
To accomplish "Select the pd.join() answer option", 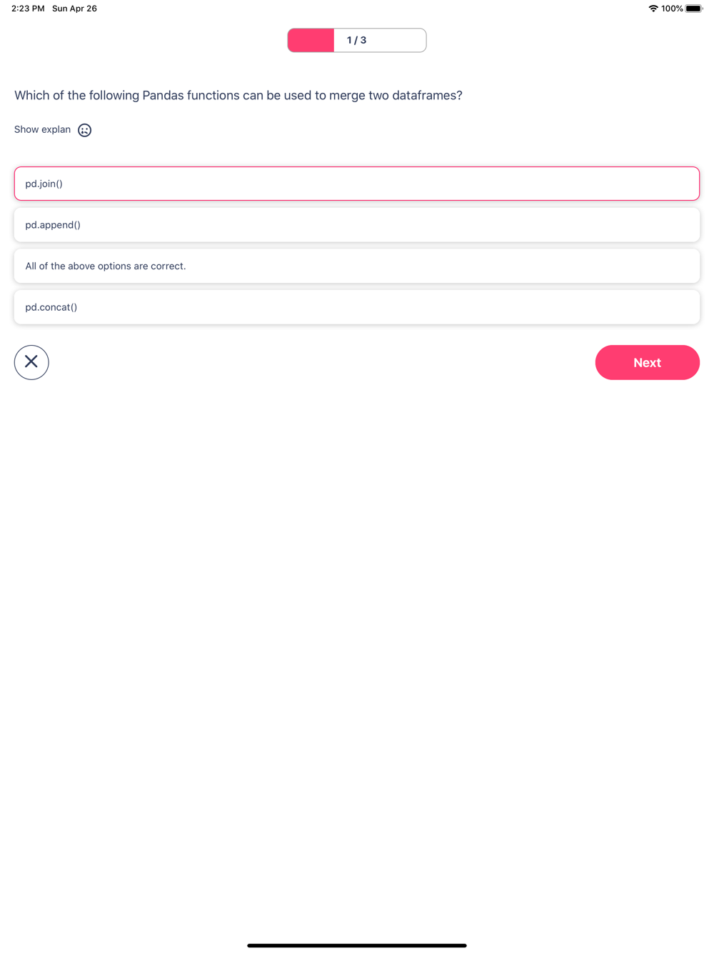I will pyautogui.click(x=357, y=184).
